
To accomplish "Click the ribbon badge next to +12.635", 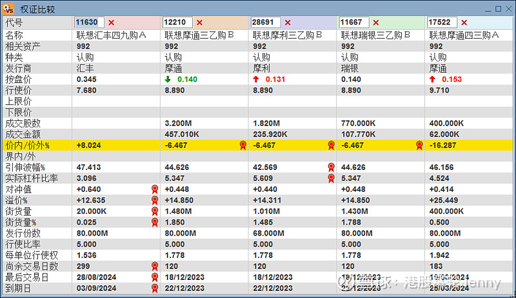I will coord(155,200).
